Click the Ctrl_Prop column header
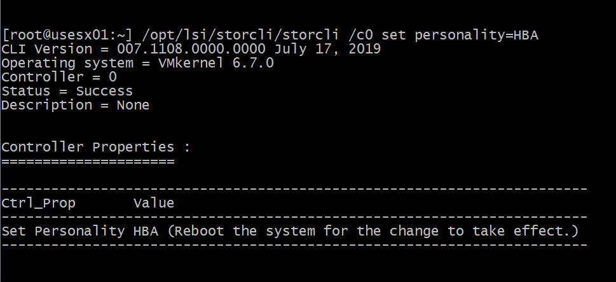 [x=39, y=203]
